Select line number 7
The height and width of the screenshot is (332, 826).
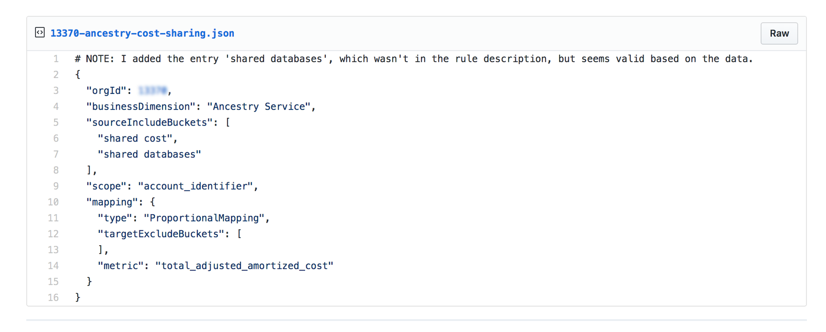coord(56,154)
